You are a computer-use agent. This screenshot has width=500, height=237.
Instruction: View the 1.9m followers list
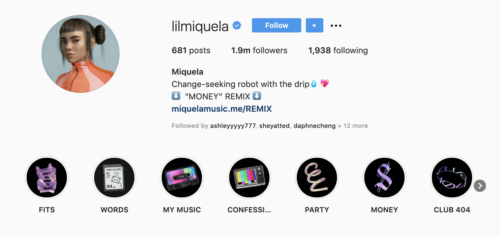(x=259, y=51)
